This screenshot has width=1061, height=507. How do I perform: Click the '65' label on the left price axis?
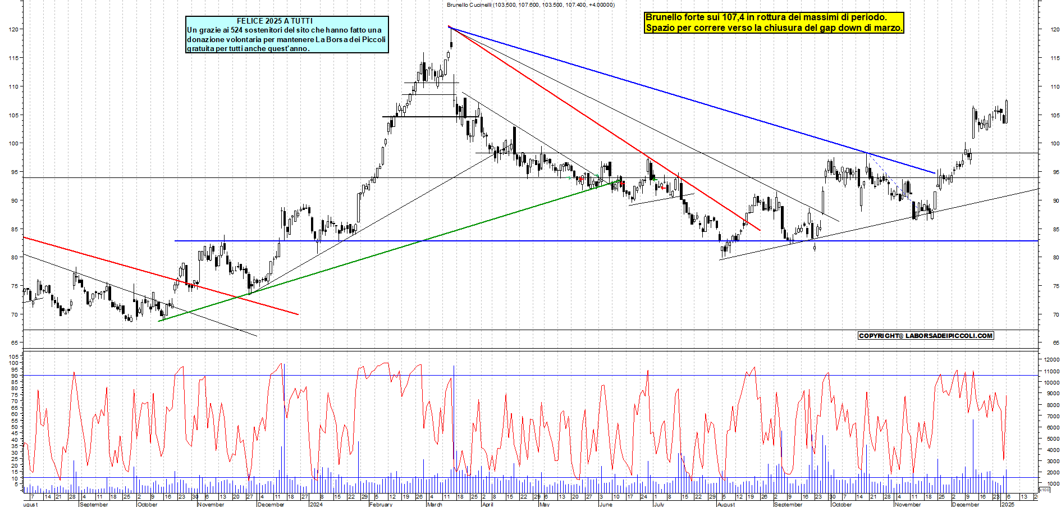(x=15, y=342)
